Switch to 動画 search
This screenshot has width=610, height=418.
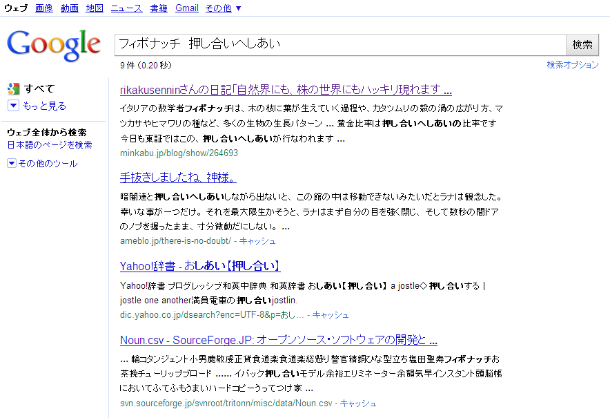[x=69, y=8]
